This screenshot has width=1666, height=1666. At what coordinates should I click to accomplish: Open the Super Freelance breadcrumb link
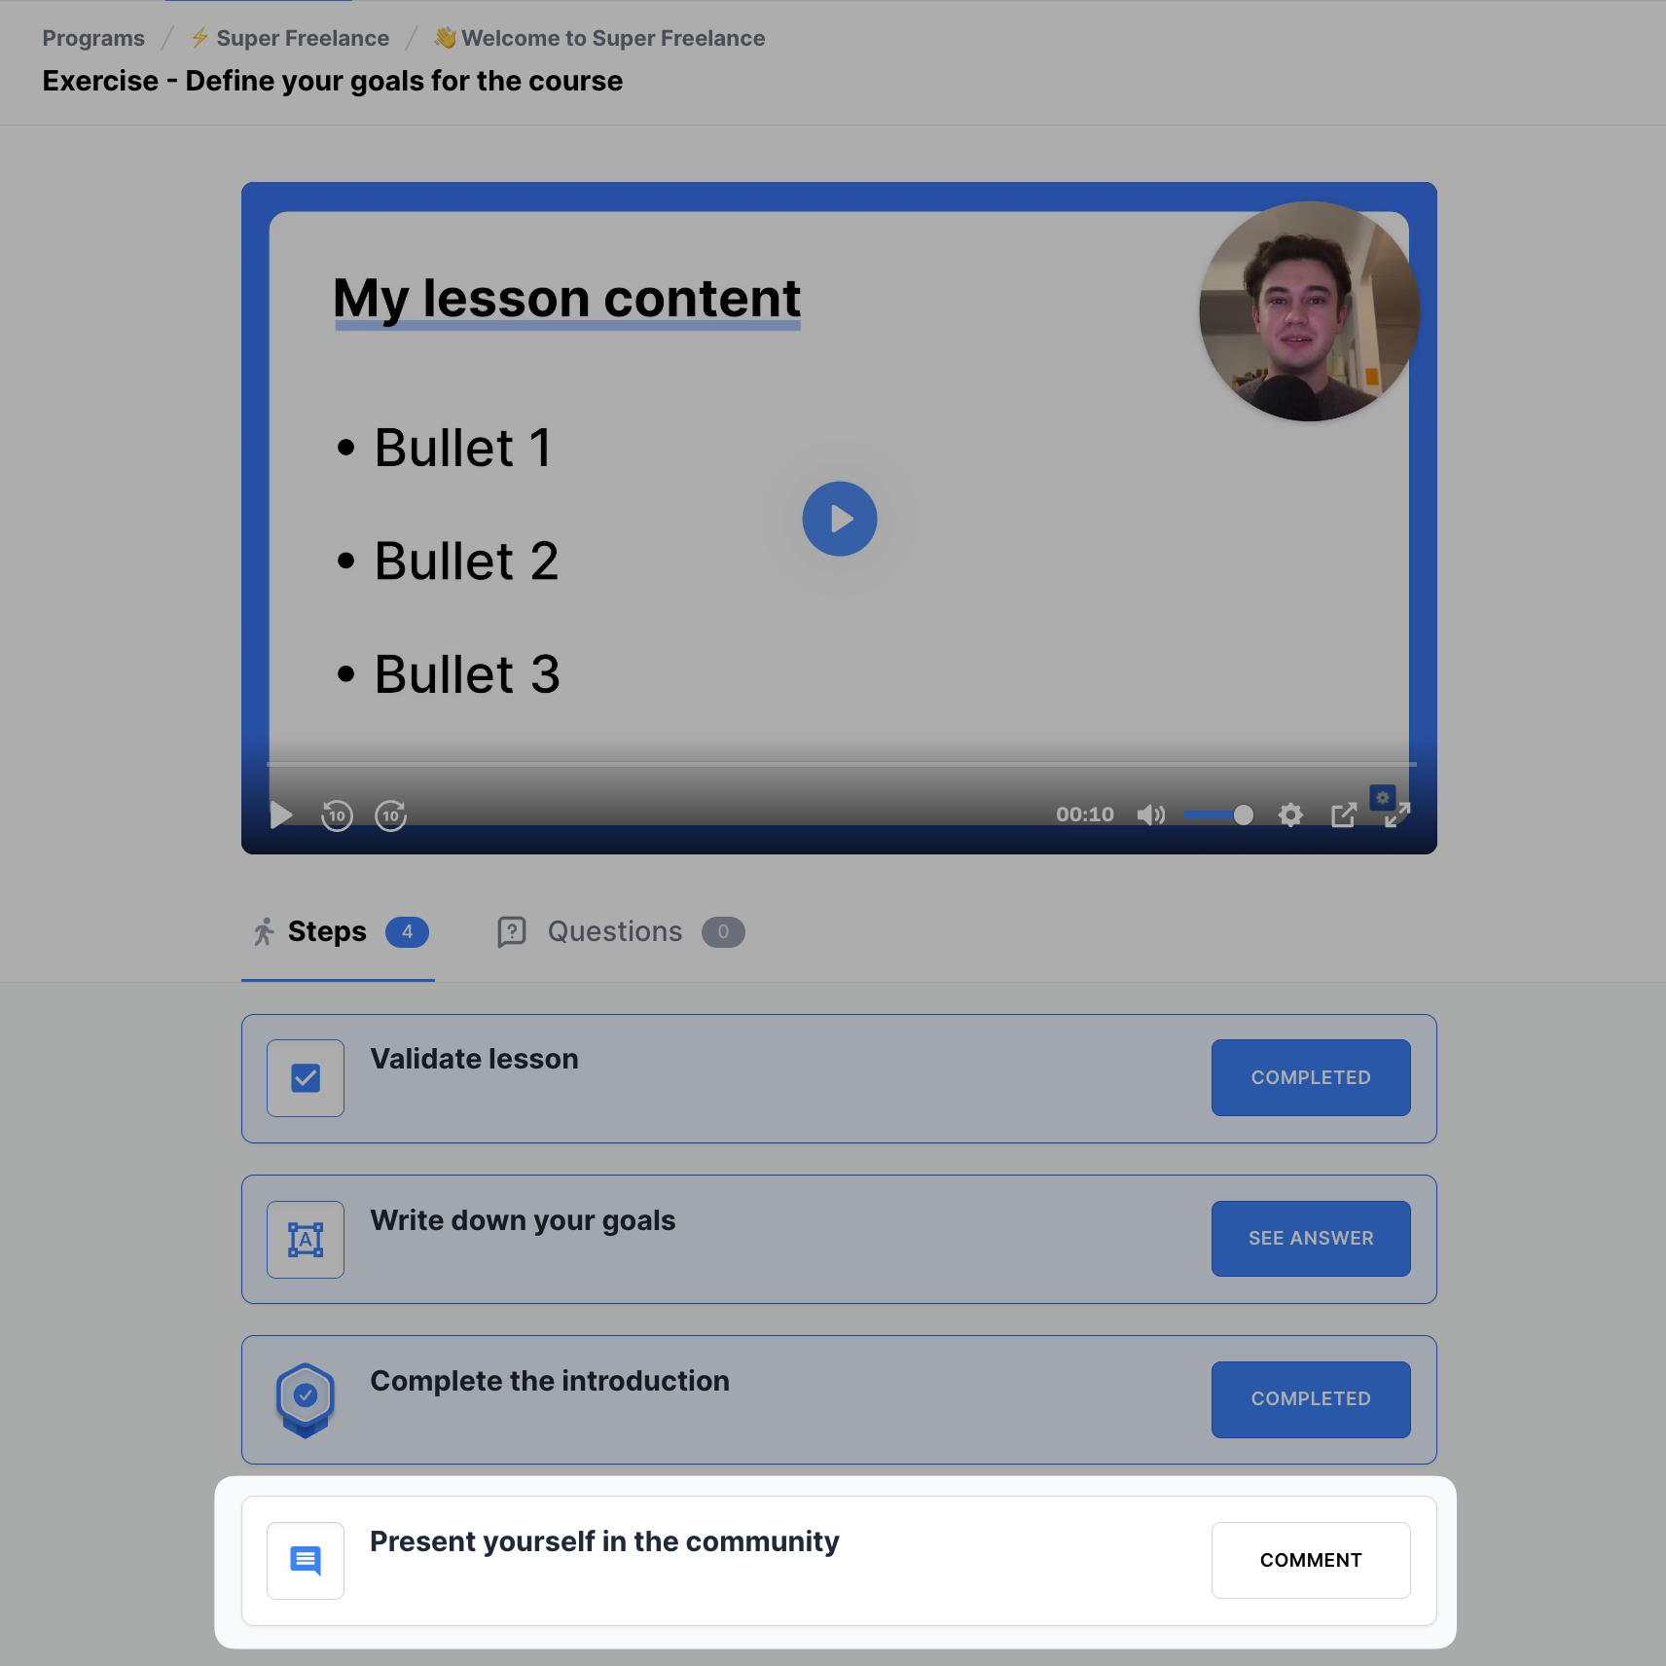pos(290,38)
